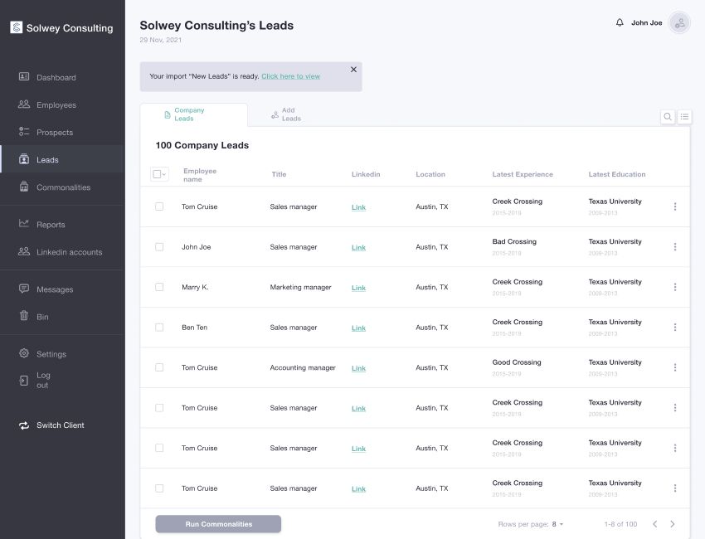705x539 pixels.
Task: Open Dashboard in the sidebar
Action: [x=56, y=77]
